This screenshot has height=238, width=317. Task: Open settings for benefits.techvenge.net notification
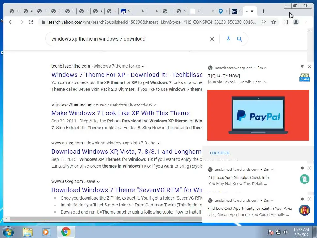(x=302, y=66)
